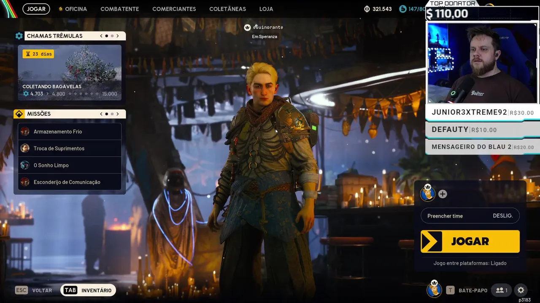Toggle Preencher time squad fill
The image size is (540, 303).
click(470, 216)
